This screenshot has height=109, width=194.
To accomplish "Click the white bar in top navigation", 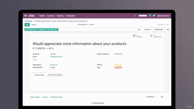I will tap(143, 16).
